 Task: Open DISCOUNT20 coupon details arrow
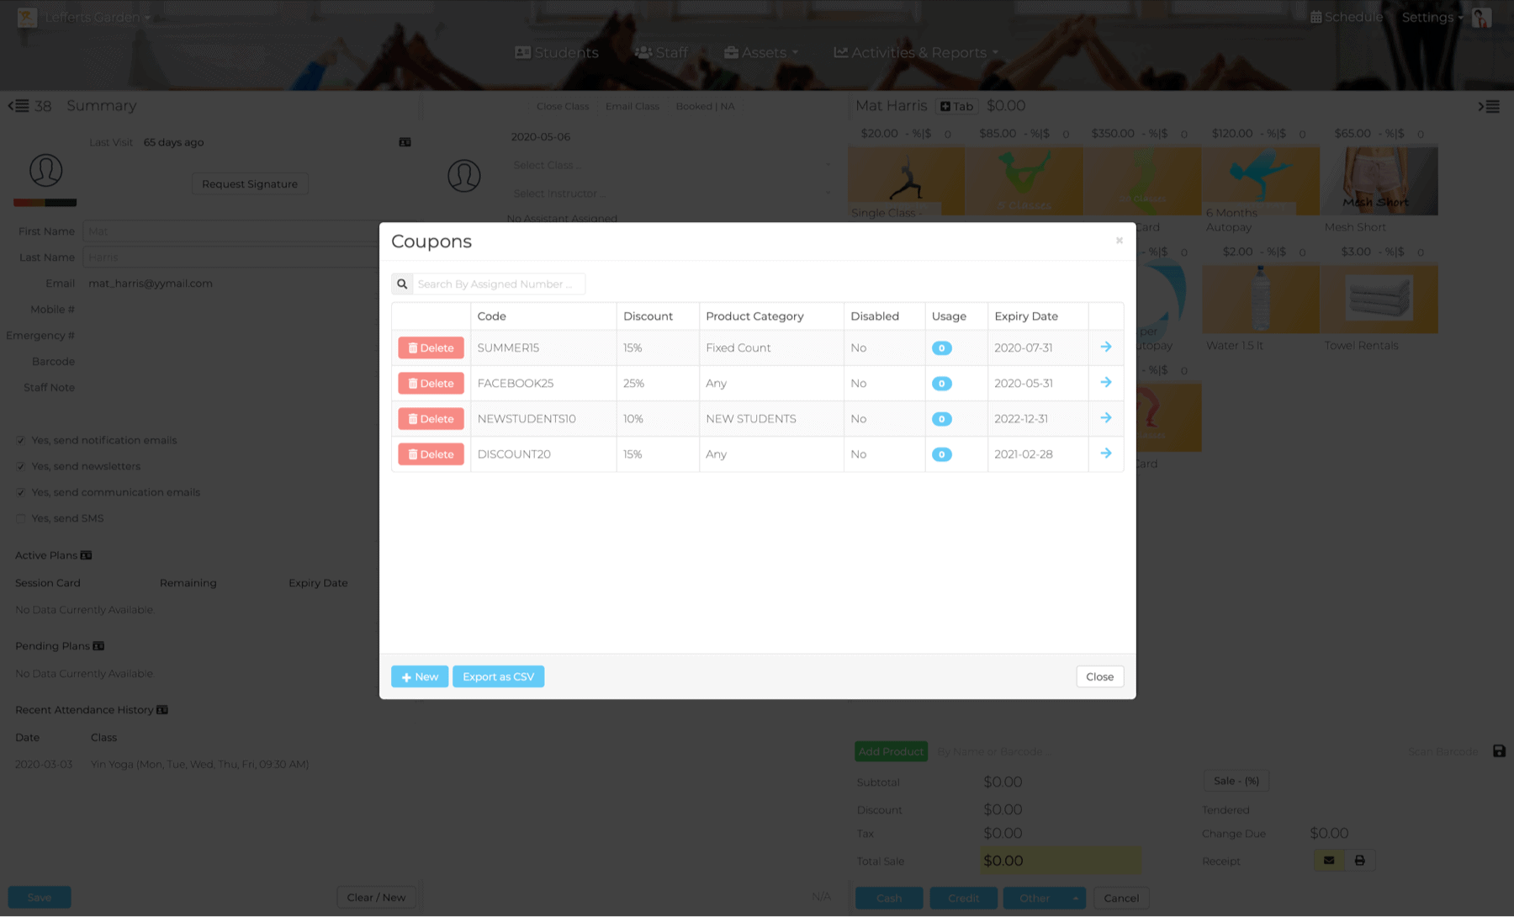[x=1106, y=453]
